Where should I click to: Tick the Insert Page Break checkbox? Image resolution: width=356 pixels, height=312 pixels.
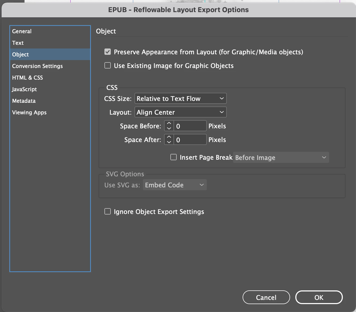[x=174, y=157]
